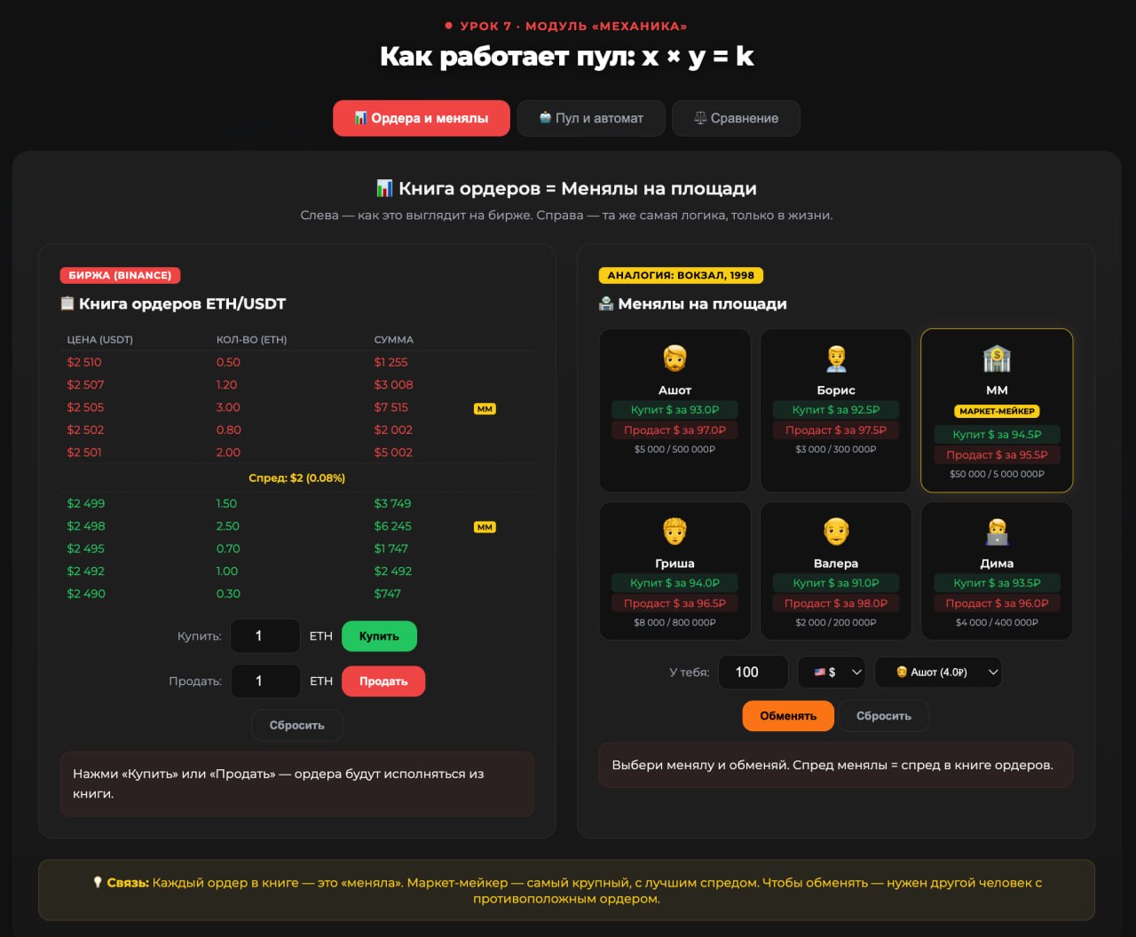Click the ММ badge on $2 498 row
The width and height of the screenshot is (1136, 937).
[485, 527]
